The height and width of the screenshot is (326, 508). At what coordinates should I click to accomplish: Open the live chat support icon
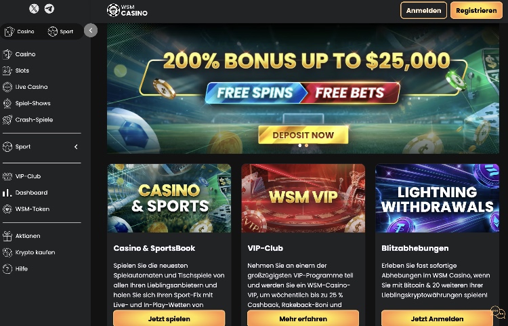tap(498, 312)
